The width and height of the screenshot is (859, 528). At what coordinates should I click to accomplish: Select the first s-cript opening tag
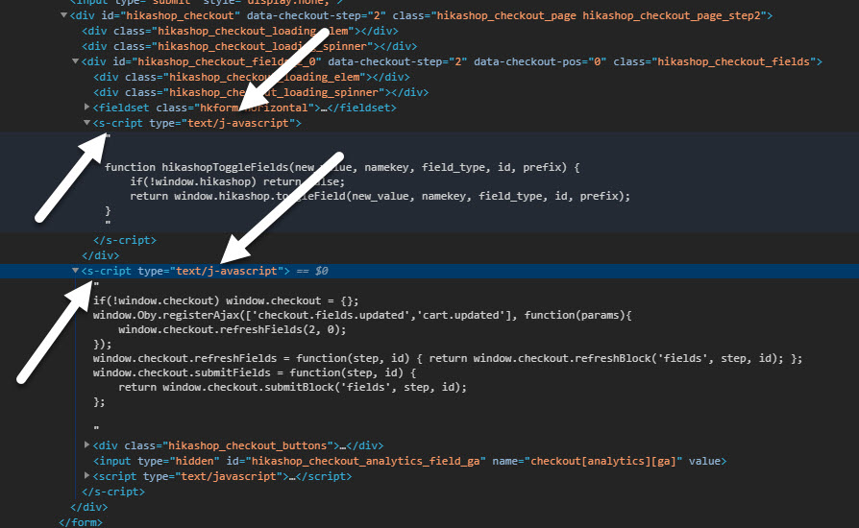[197, 123]
